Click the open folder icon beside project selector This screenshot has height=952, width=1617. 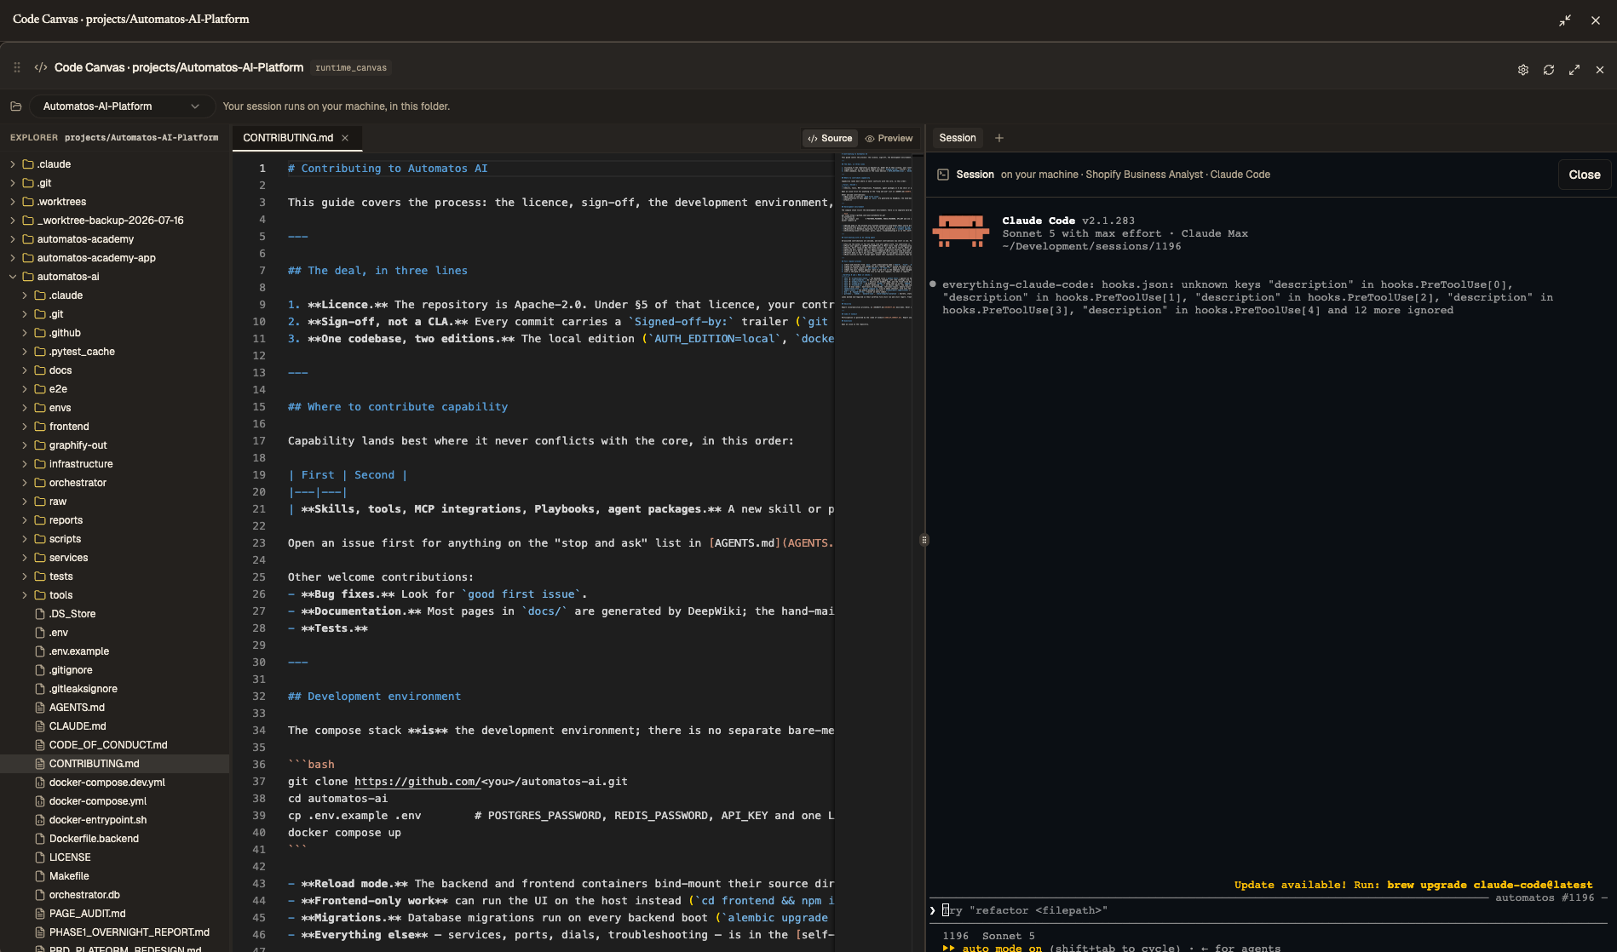15,106
